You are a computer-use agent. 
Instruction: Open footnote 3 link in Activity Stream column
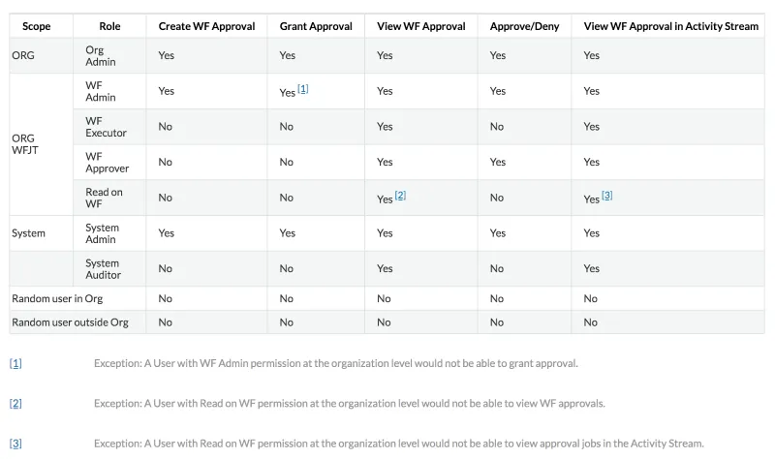[606, 195]
